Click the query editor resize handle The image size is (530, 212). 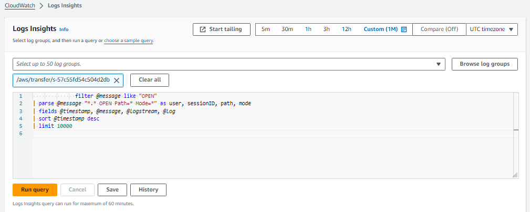(515, 175)
